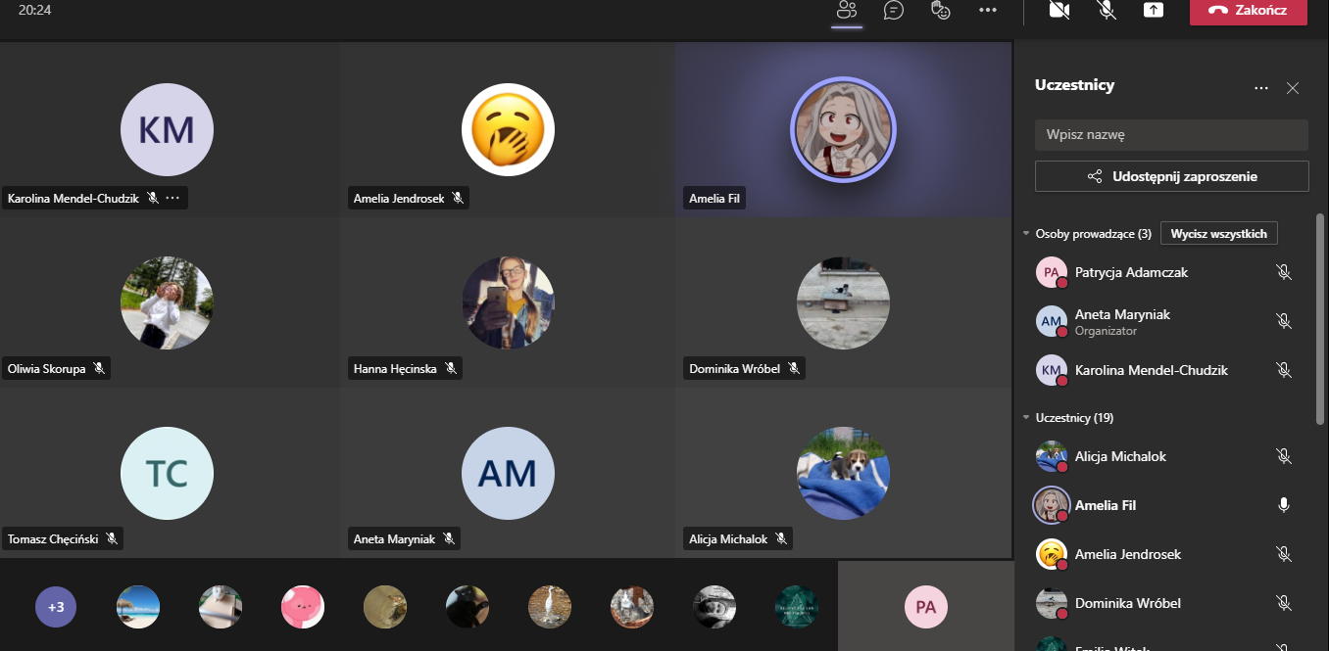Select Aneta Maryniak Organizator row
This screenshot has width=1329, height=651.
pos(1166,321)
